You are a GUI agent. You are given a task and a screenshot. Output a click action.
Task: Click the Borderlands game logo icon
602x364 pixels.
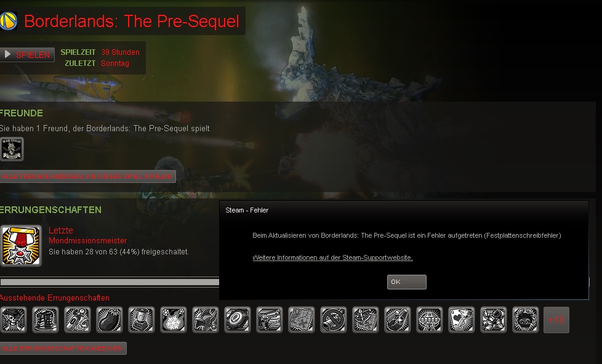pos(8,21)
